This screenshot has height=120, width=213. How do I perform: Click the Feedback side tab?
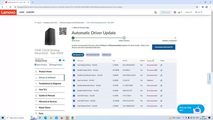209,79
